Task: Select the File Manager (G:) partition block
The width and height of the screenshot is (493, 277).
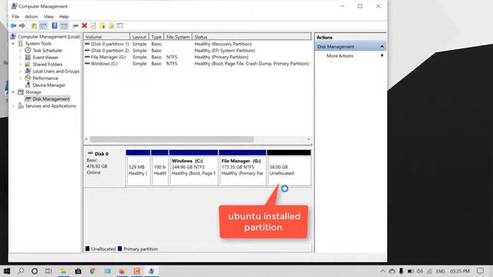Action: (x=242, y=168)
